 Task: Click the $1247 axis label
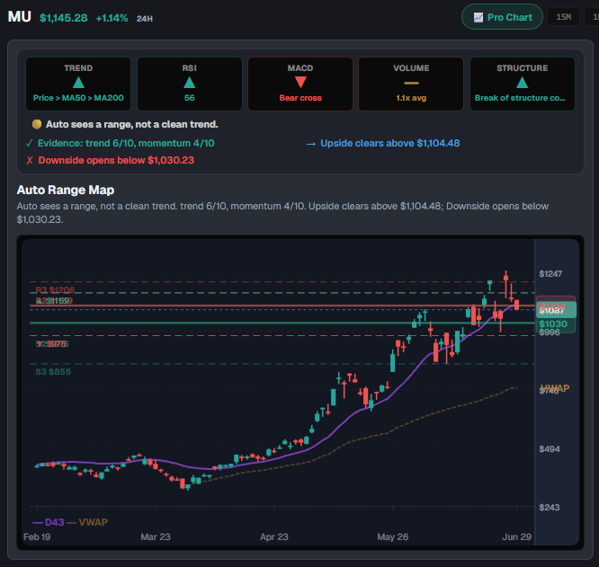550,274
